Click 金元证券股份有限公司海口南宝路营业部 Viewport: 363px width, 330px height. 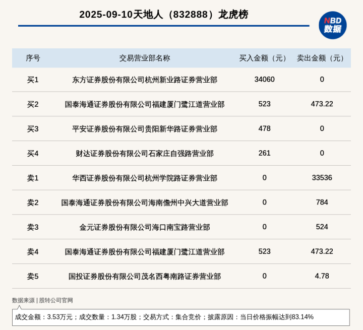[x=145, y=227]
